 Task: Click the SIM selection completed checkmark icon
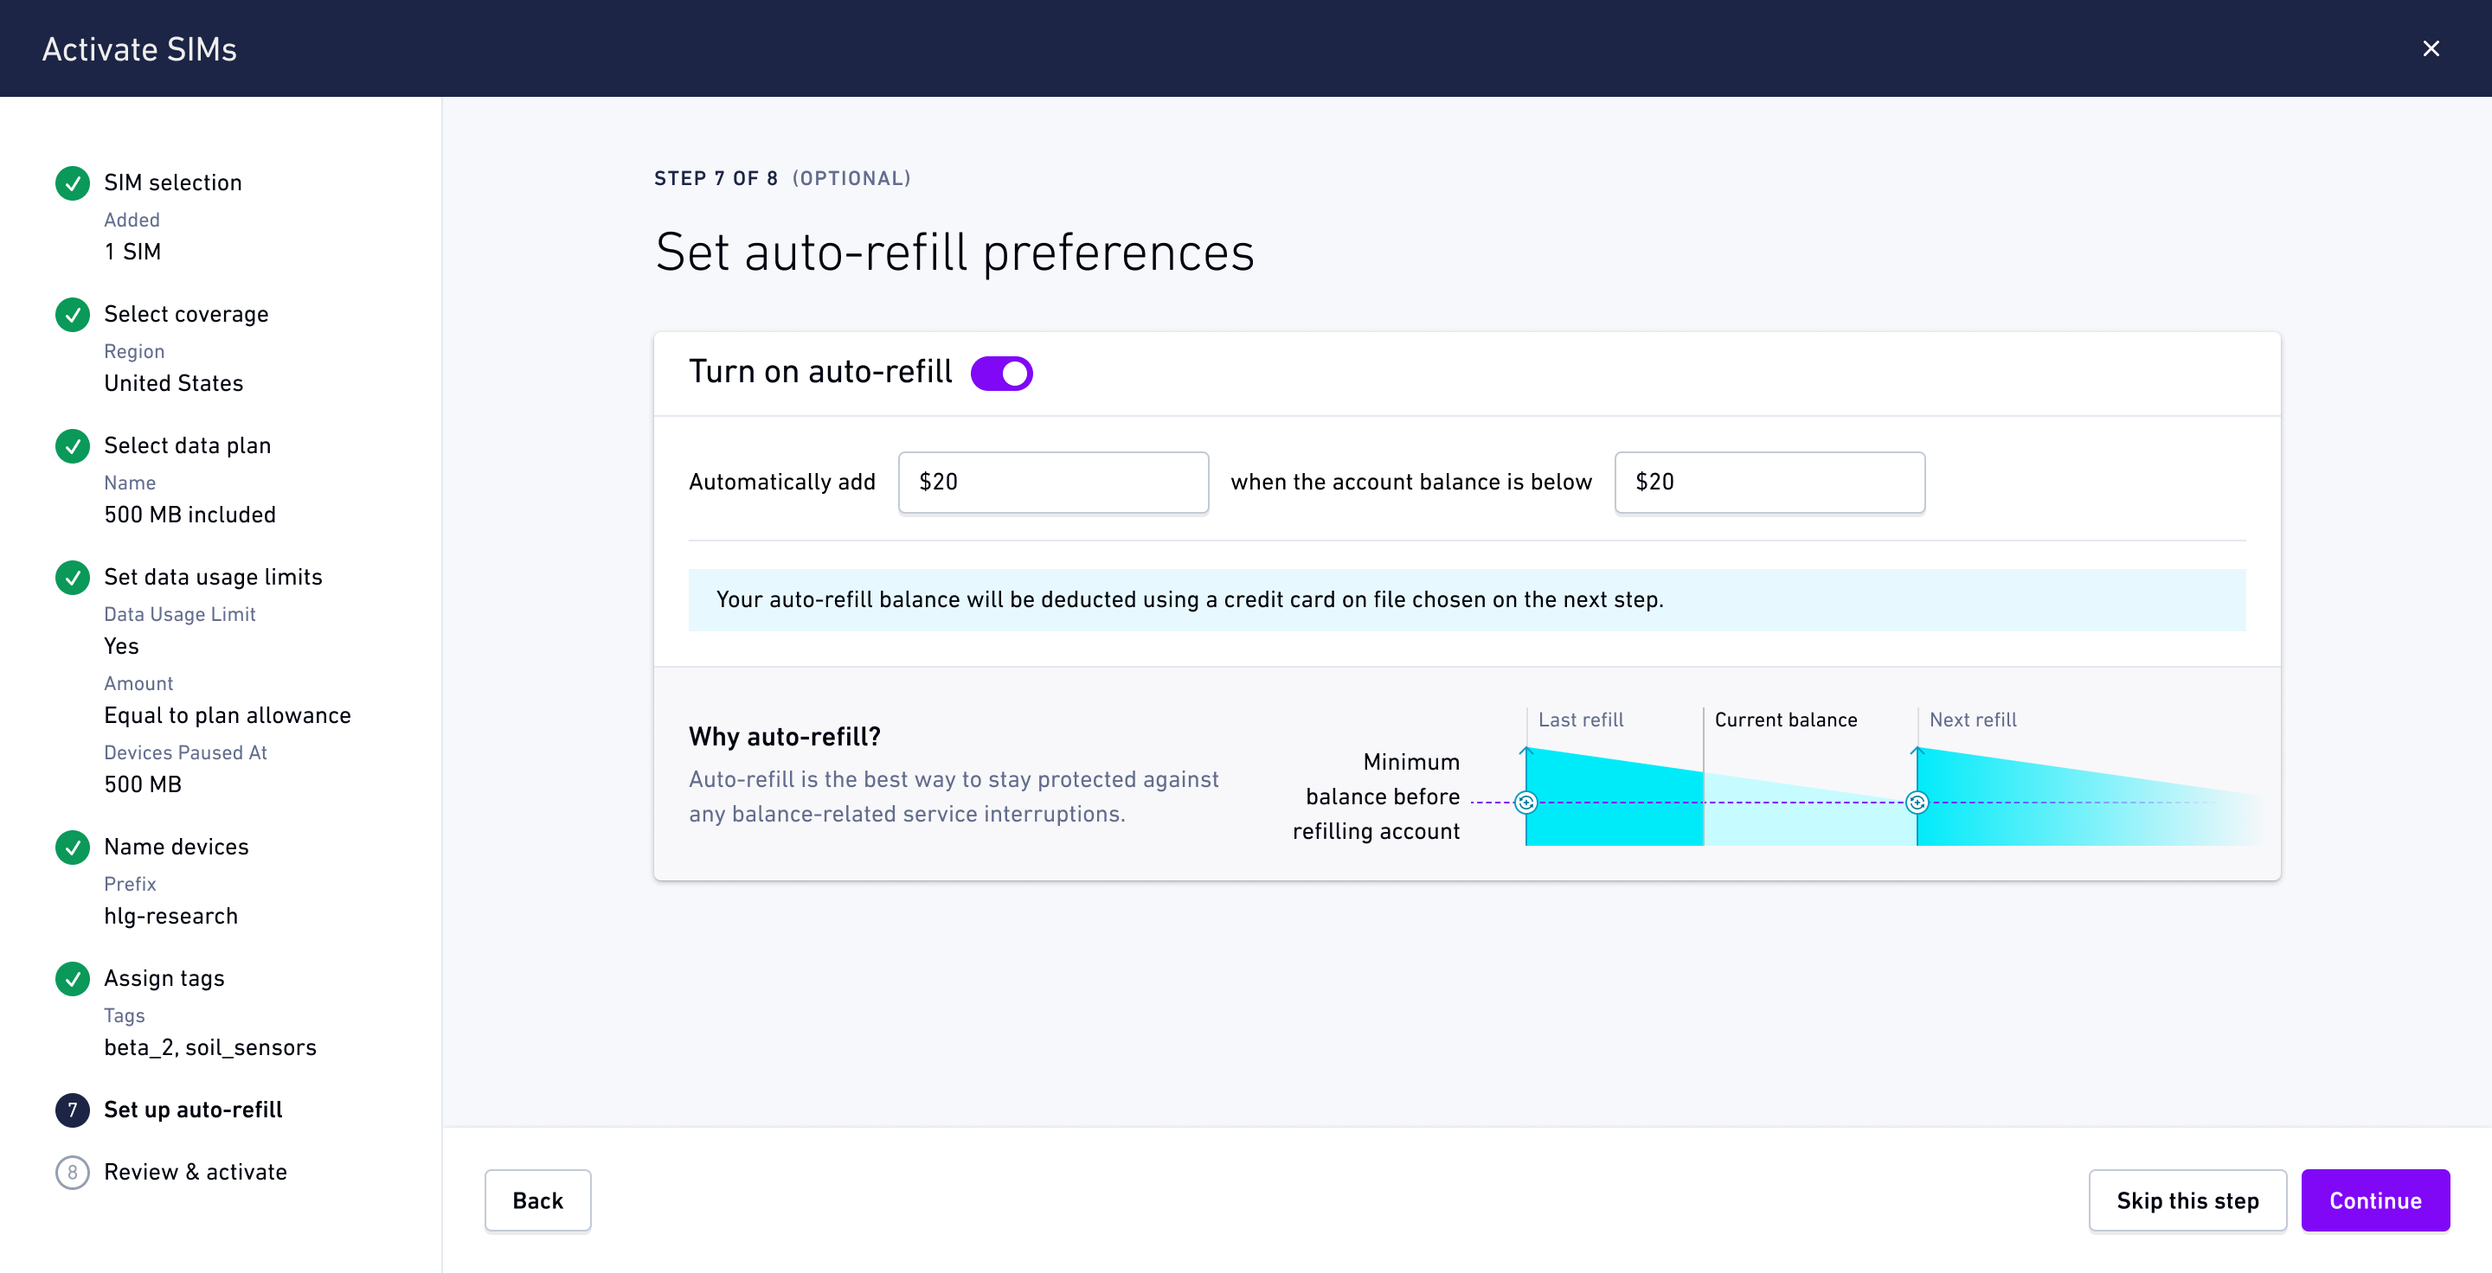(73, 183)
